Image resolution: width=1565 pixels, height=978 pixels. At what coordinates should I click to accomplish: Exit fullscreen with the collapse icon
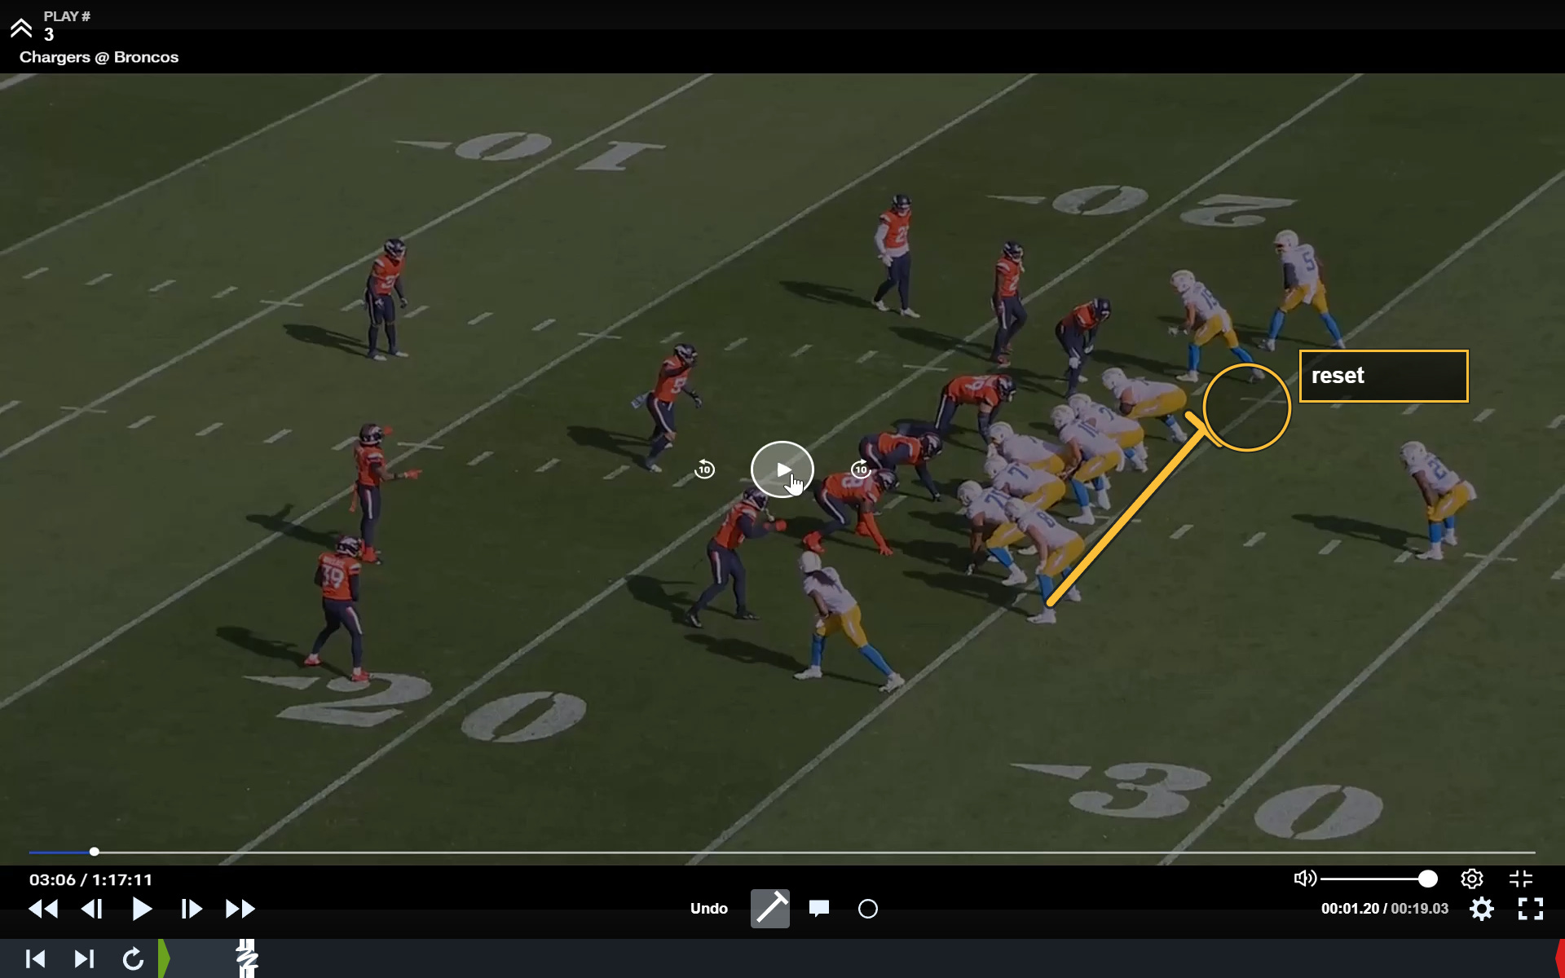tap(1521, 879)
